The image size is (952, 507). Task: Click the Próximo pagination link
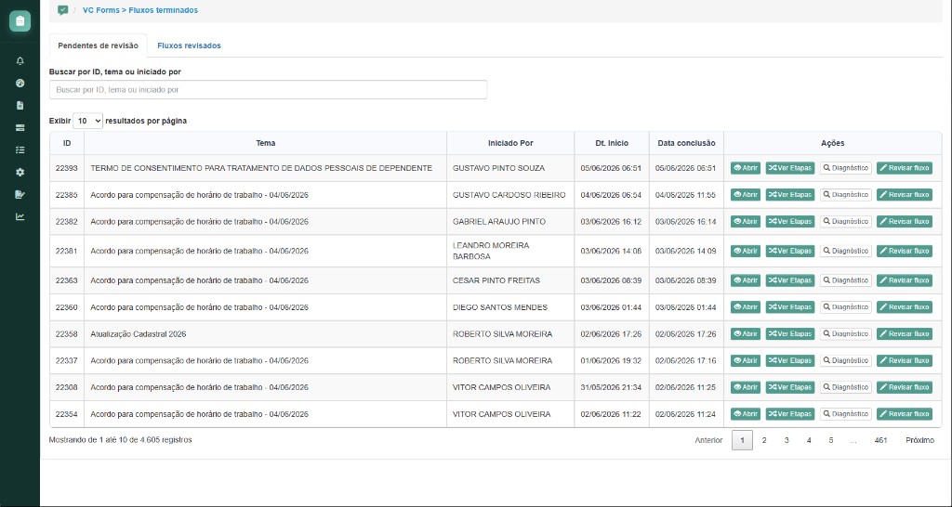pos(919,440)
